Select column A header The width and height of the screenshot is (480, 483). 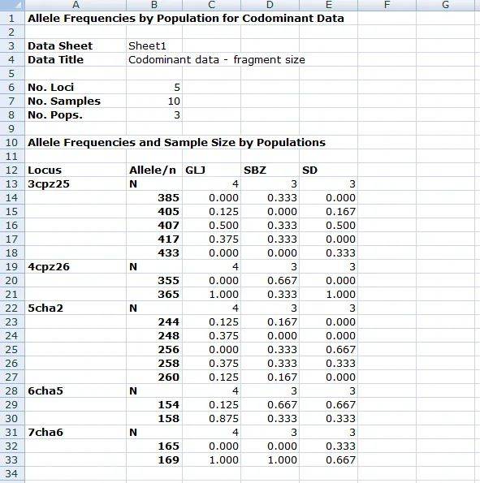(x=76, y=5)
